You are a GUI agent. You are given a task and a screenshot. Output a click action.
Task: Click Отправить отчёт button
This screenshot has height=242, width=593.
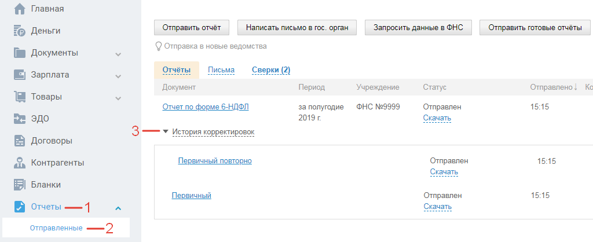click(x=191, y=27)
